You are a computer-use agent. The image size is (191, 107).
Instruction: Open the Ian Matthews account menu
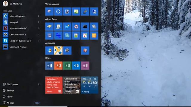pyautogui.click(x=12, y=4)
